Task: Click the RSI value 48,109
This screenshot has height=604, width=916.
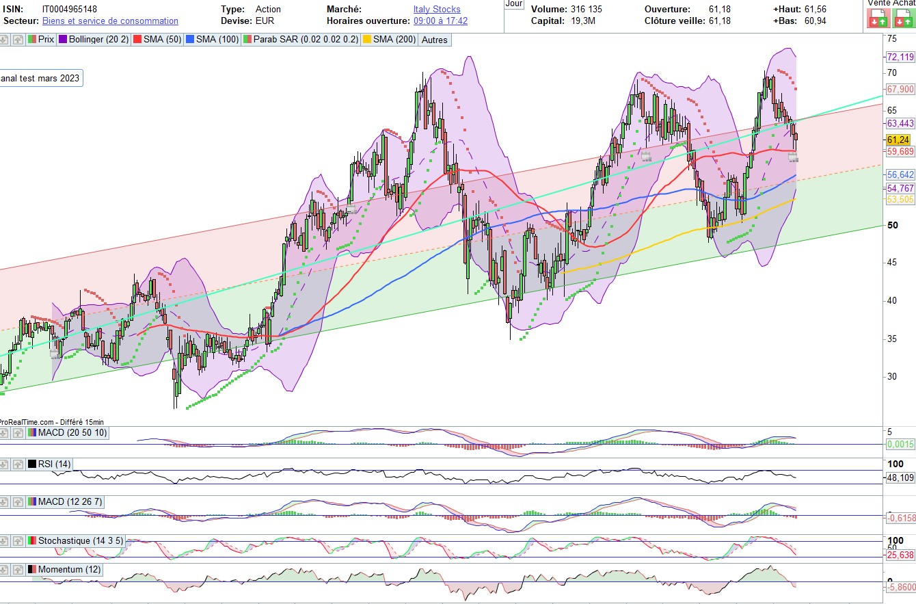Action: tap(900, 477)
